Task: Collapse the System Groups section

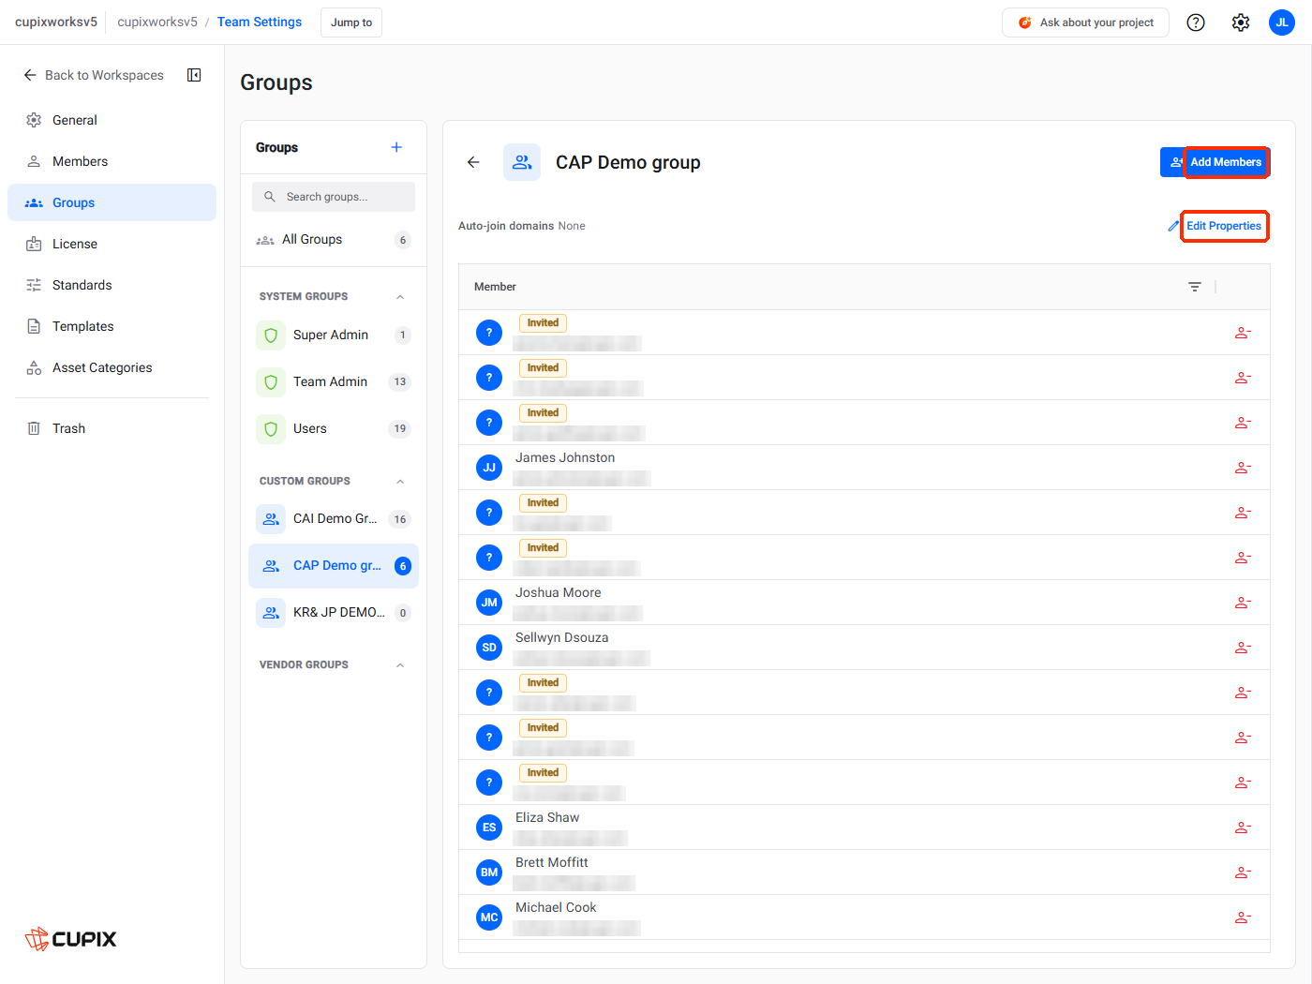Action: [400, 297]
